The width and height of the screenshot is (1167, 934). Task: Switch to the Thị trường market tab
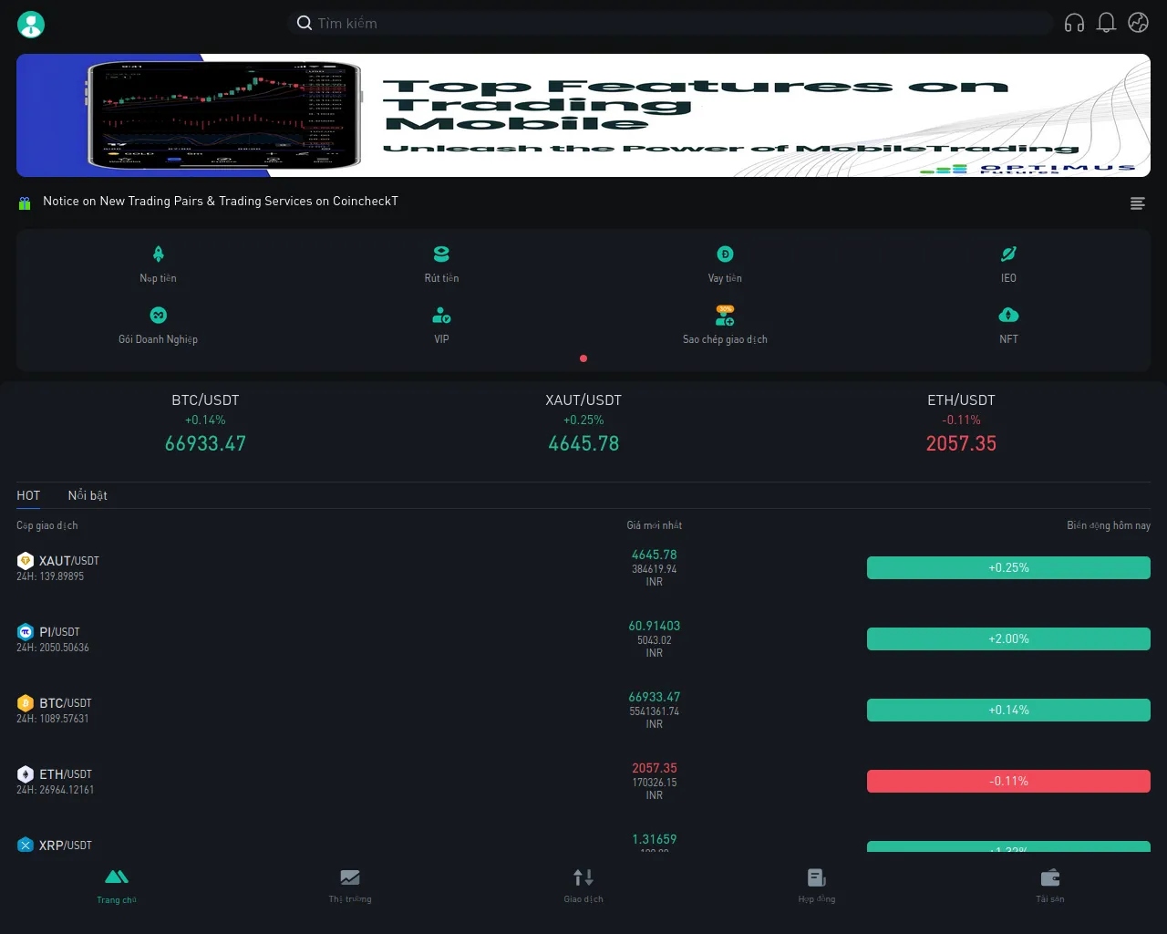click(x=350, y=886)
